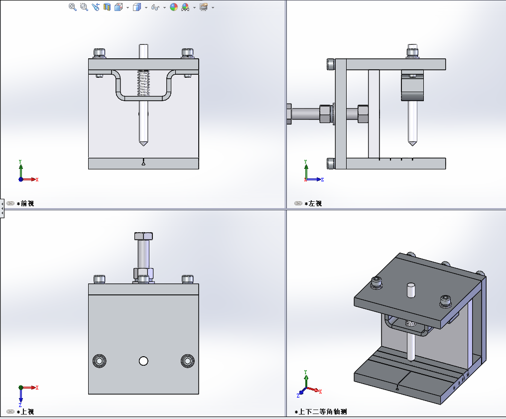
Task: Click the Zoom to Fit icon
Action: point(73,7)
